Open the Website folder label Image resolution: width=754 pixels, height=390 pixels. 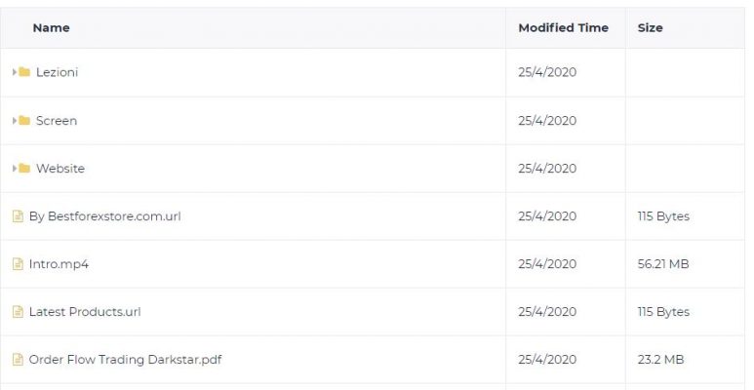tap(60, 169)
